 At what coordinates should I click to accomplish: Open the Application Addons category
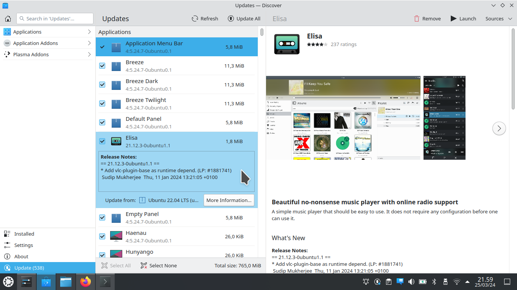pyautogui.click(x=48, y=43)
